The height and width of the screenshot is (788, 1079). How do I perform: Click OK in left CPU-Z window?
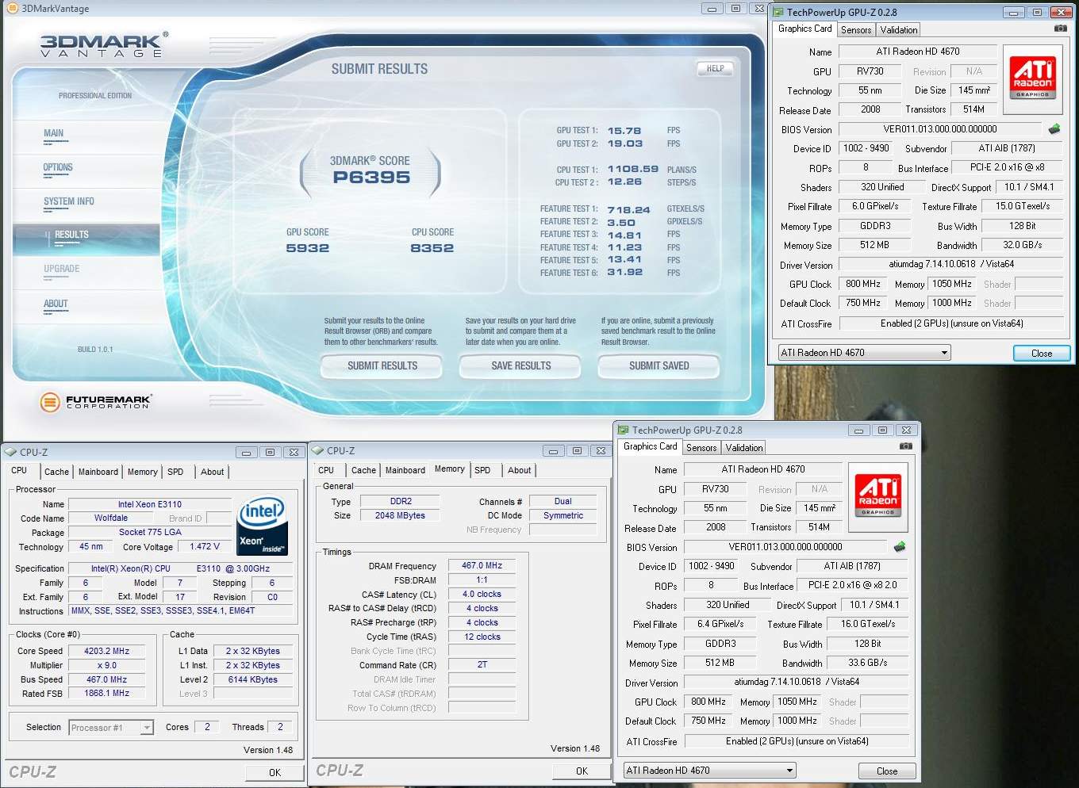(275, 772)
